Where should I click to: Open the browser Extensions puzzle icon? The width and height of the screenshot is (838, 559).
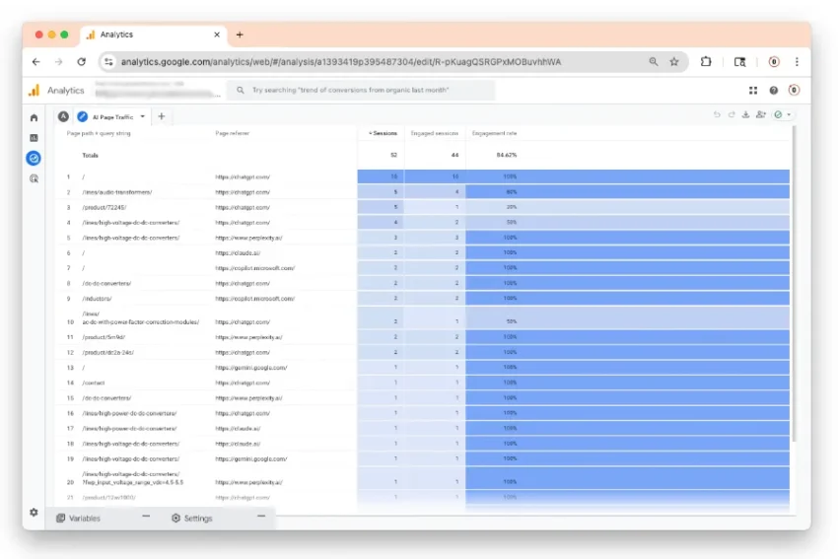(x=706, y=62)
